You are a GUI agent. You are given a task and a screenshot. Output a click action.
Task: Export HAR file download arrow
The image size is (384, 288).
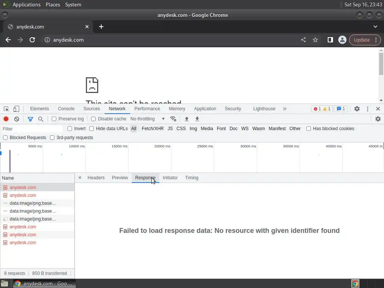[197, 119]
